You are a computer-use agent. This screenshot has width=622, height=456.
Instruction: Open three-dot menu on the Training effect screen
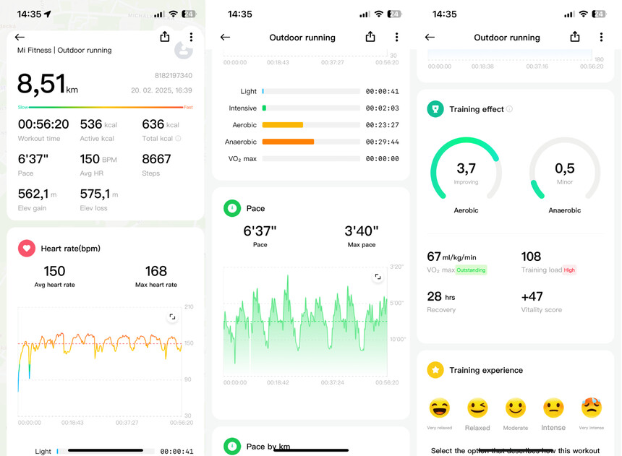click(x=601, y=37)
